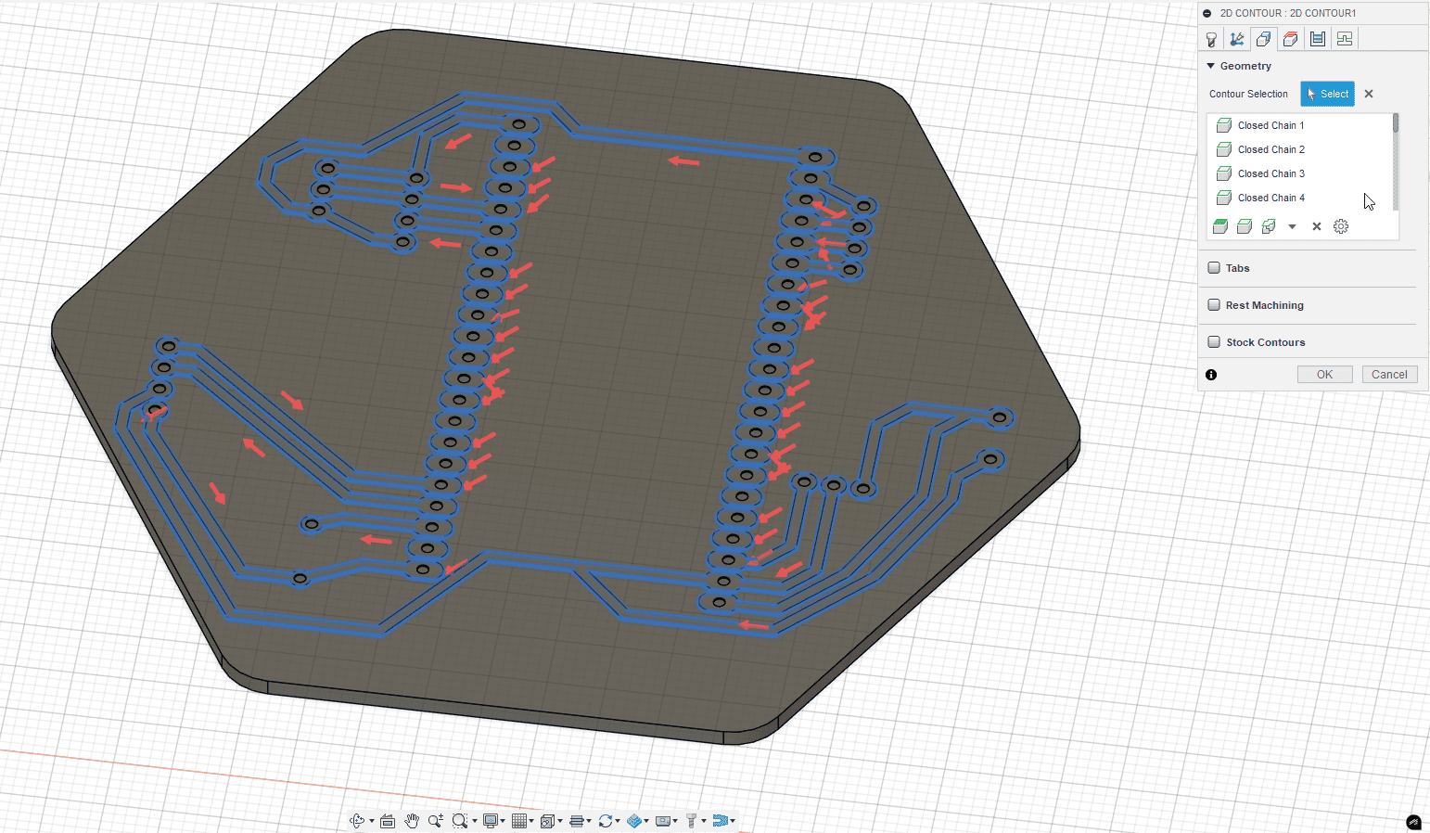The image size is (1430, 833).
Task: Open the Coordinate system tab with axes icon
Action: point(1237,39)
